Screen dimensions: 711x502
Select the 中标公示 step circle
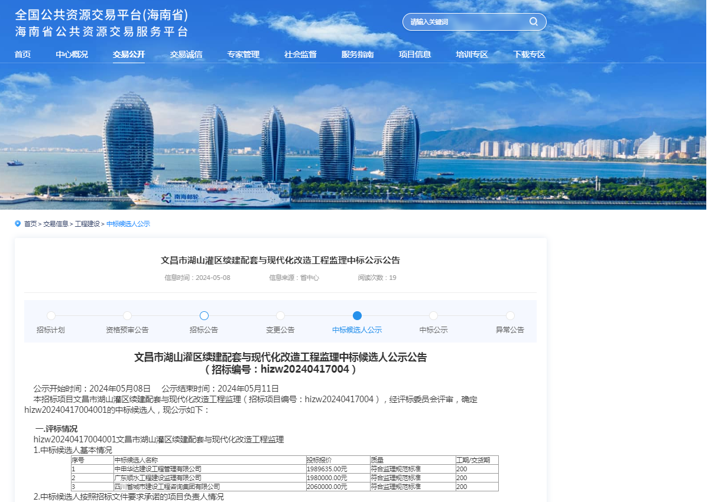point(433,316)
